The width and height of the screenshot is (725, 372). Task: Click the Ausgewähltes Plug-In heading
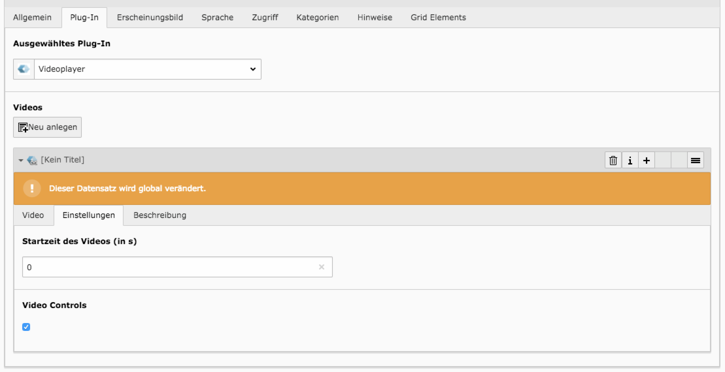coord(61,44)
